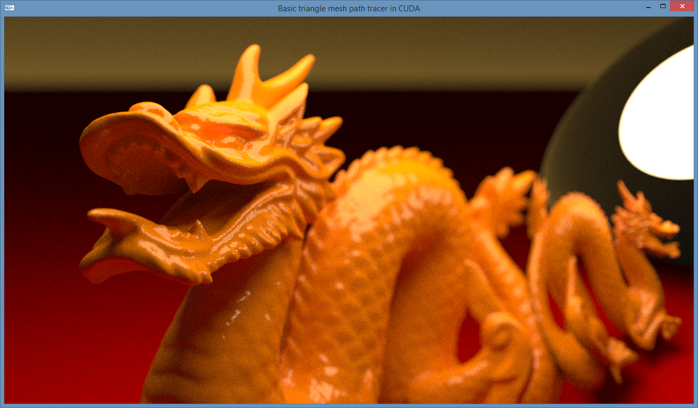Click the title "Basic triangle mesh path tracer in CUDA"
The height and width of the screenshot is (408, 698).
(349, 8)
